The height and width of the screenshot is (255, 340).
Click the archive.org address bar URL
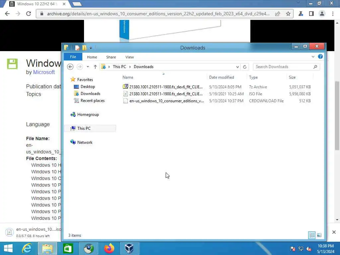[x=158, y=14]
